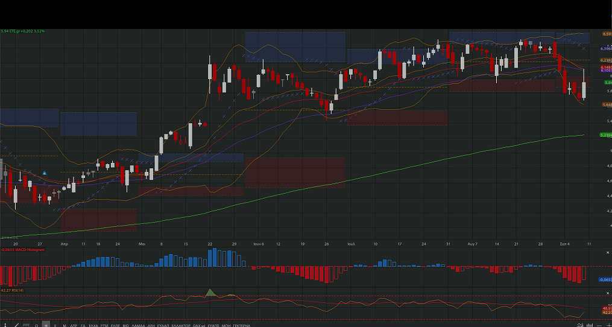Click the Αυγ 7 date axis label
Viewport: 612px width, 327px height.
[472, 244]
